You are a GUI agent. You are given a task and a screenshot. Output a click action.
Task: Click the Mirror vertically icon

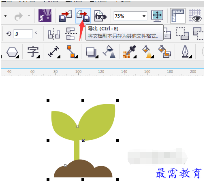coord(70,34)
